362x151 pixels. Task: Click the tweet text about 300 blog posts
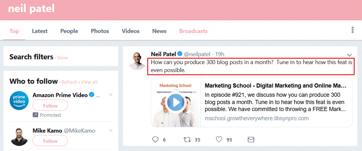click(x=251, y=67)
